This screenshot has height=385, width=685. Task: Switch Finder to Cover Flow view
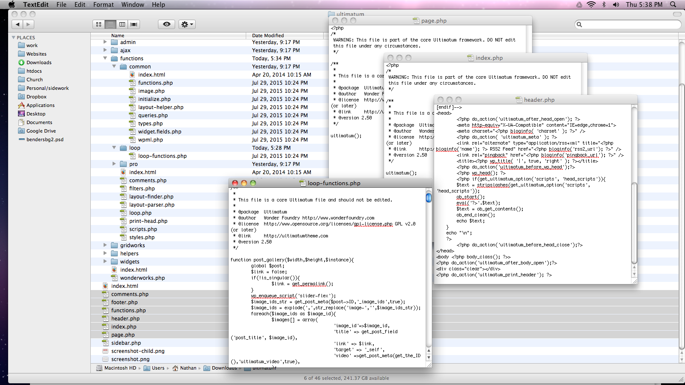(x=134, y=24)
